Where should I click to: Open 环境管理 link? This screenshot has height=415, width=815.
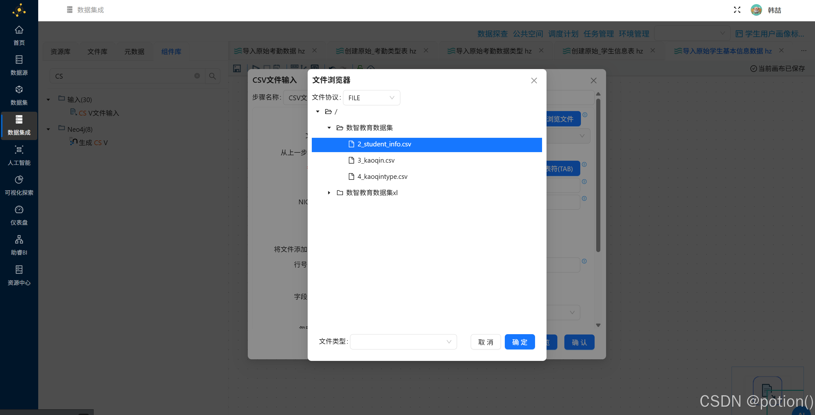pyautogui.click(x=634, y=34)
